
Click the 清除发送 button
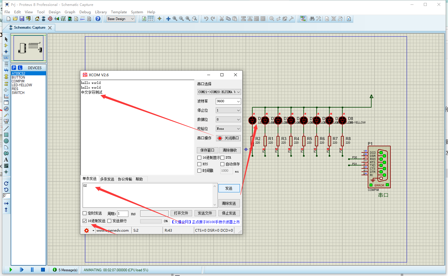click(229, 203)
